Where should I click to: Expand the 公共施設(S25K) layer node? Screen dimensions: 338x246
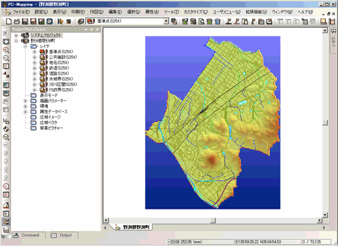(34, 57)
